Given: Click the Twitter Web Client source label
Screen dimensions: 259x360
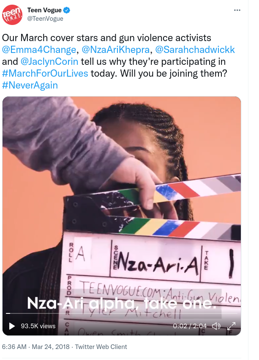Looking at the screenshot, I should [101, 347].
